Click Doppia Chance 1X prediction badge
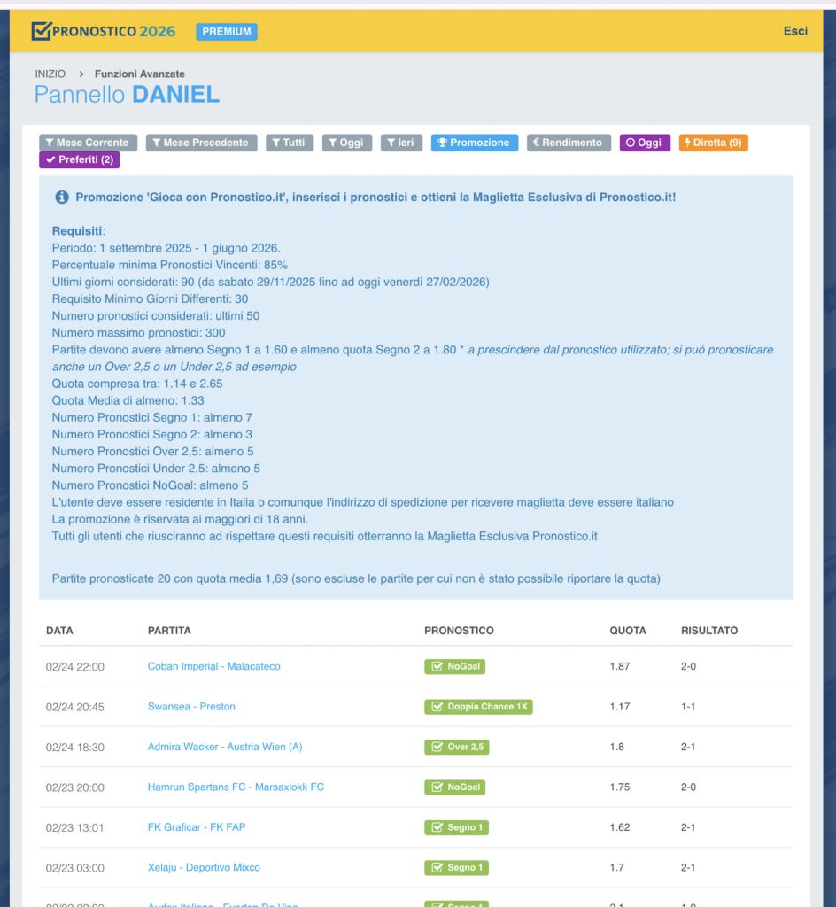The height and width of the screenshot is (907, 836). point(478,707)
